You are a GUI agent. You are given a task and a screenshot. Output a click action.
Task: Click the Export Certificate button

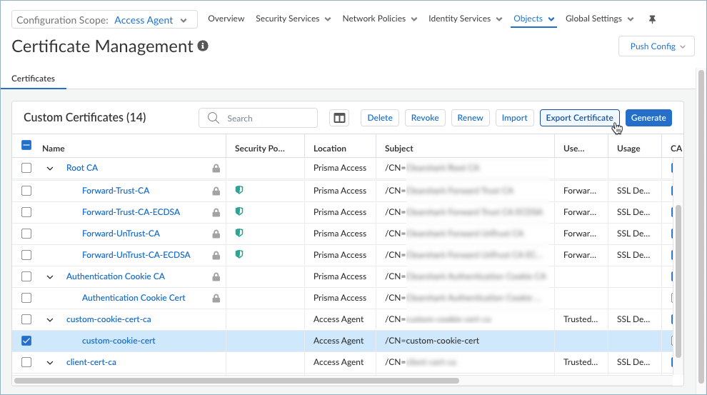click(x=579, y=118)
